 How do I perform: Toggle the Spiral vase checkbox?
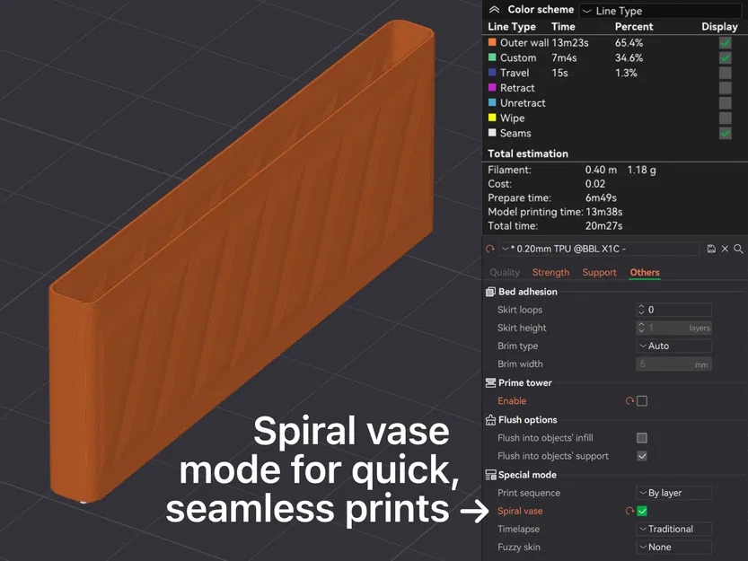(x=642, y=511)
